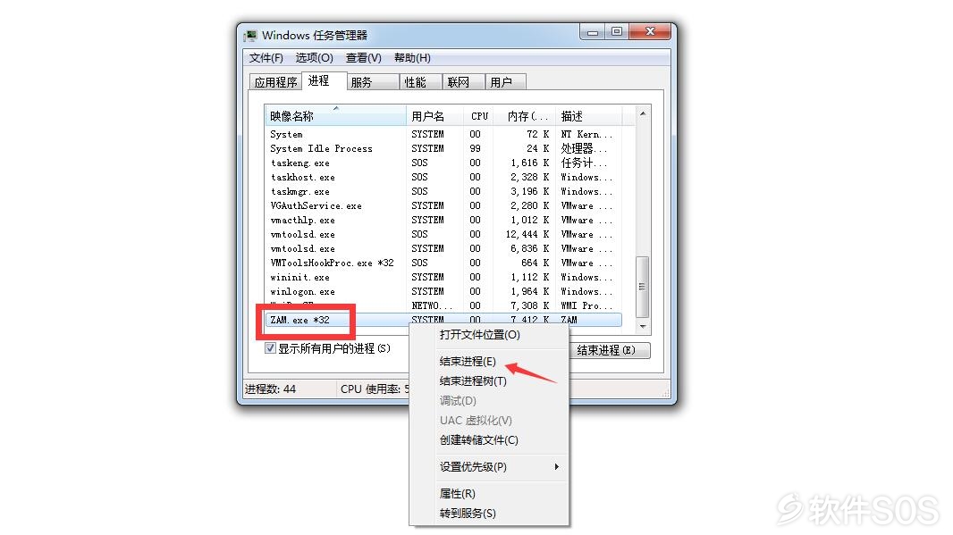Select vmtoolsd.exe using 12,444 K

pos(443,234)
